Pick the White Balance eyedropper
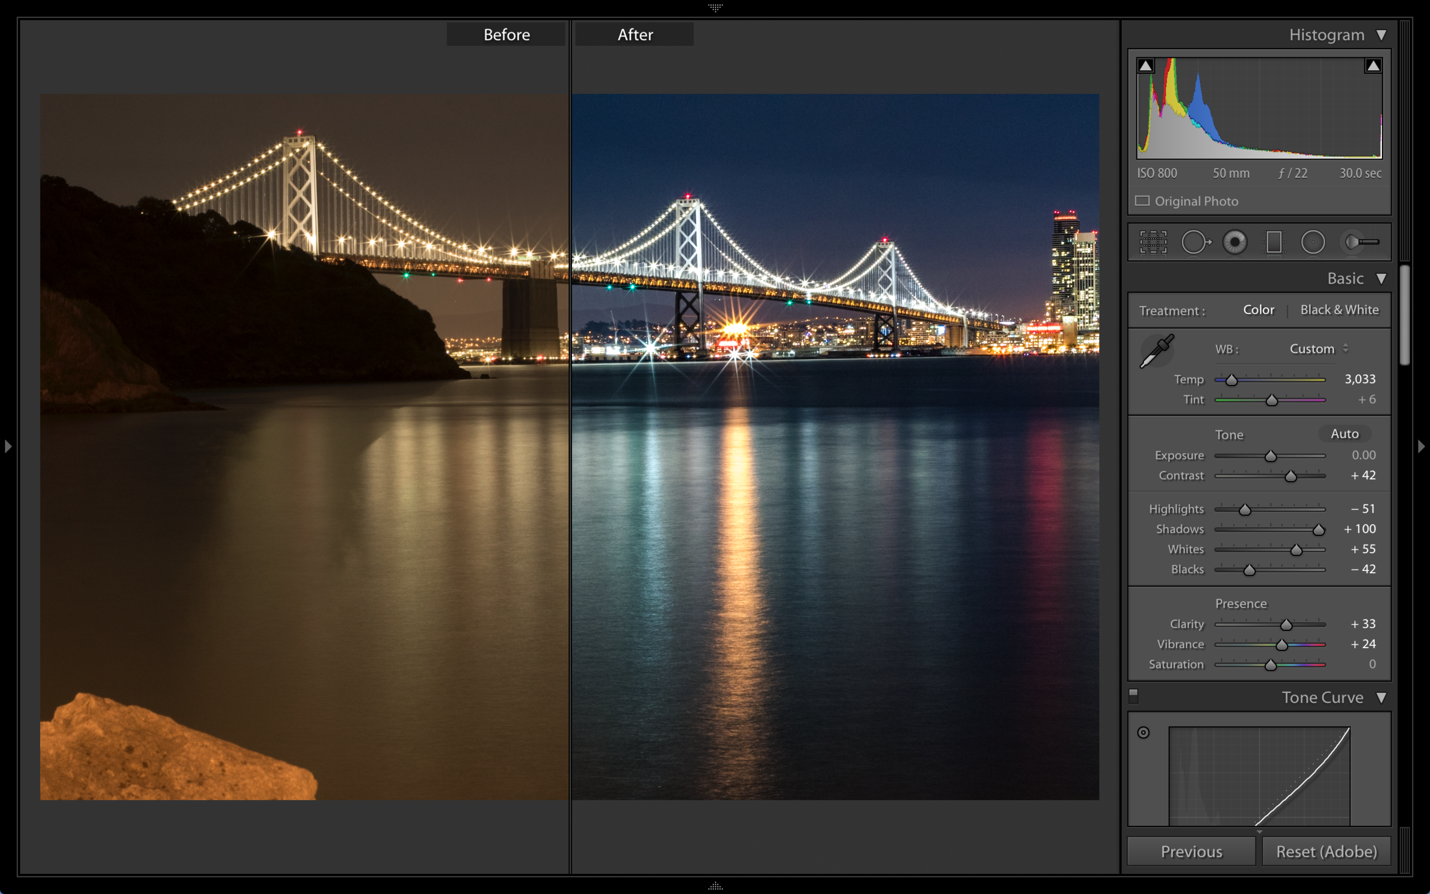The width and height of the screenshot is (1430, 894). (1157, 351)
